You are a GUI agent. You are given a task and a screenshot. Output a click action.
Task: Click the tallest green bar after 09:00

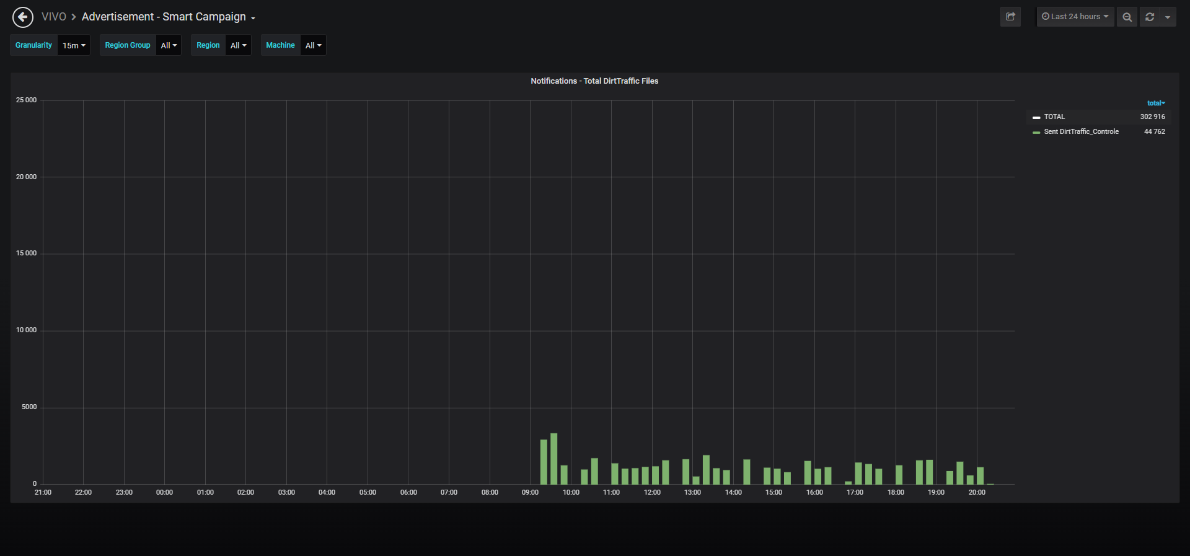coord(554,459)
